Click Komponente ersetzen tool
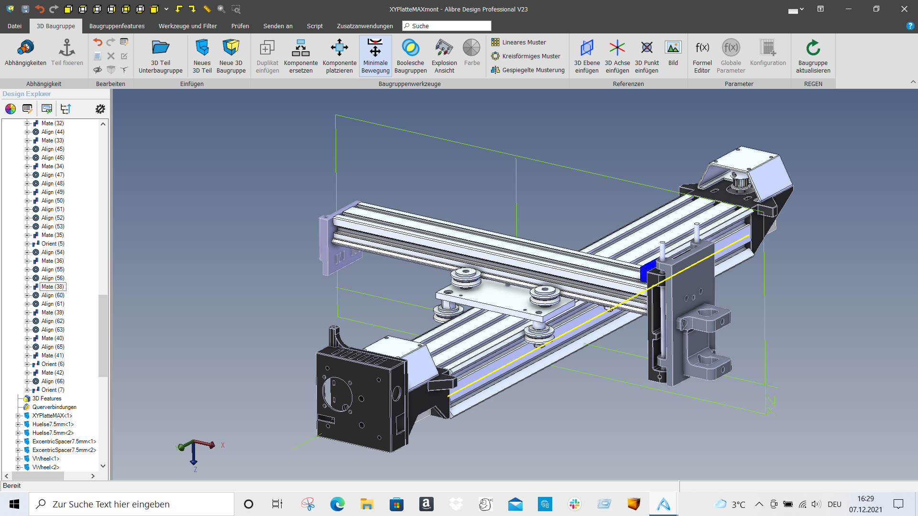The image size is (918, 516). click(301, 56)
